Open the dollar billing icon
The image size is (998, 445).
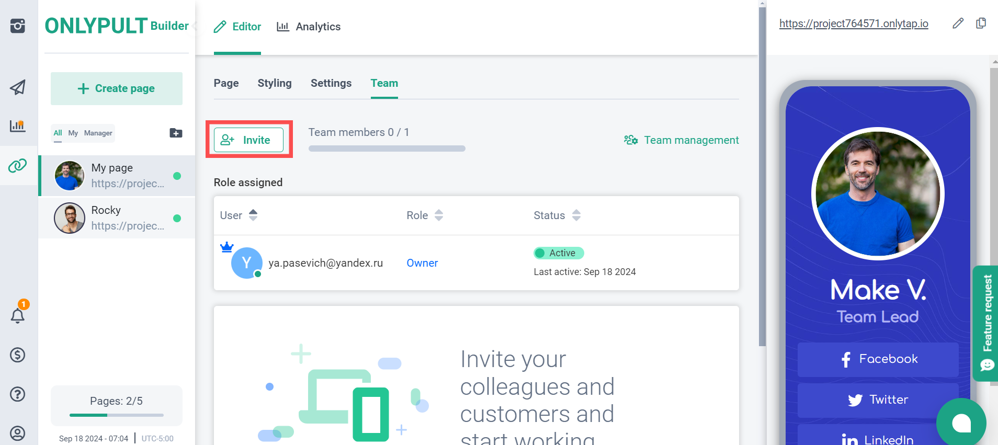point(18,355)
